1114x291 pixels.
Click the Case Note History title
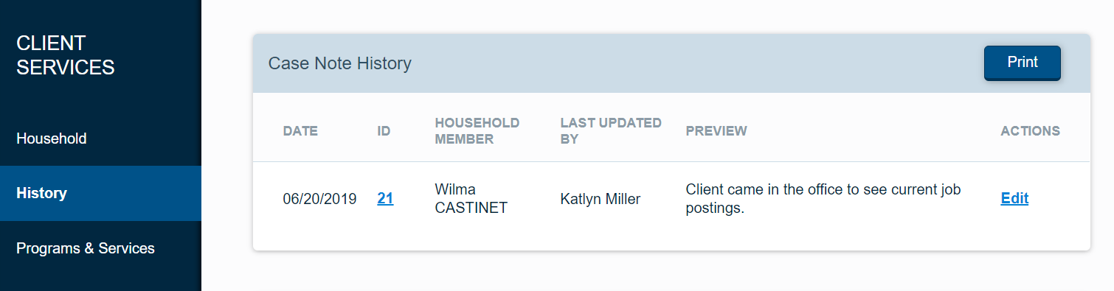tap(339, 63)
